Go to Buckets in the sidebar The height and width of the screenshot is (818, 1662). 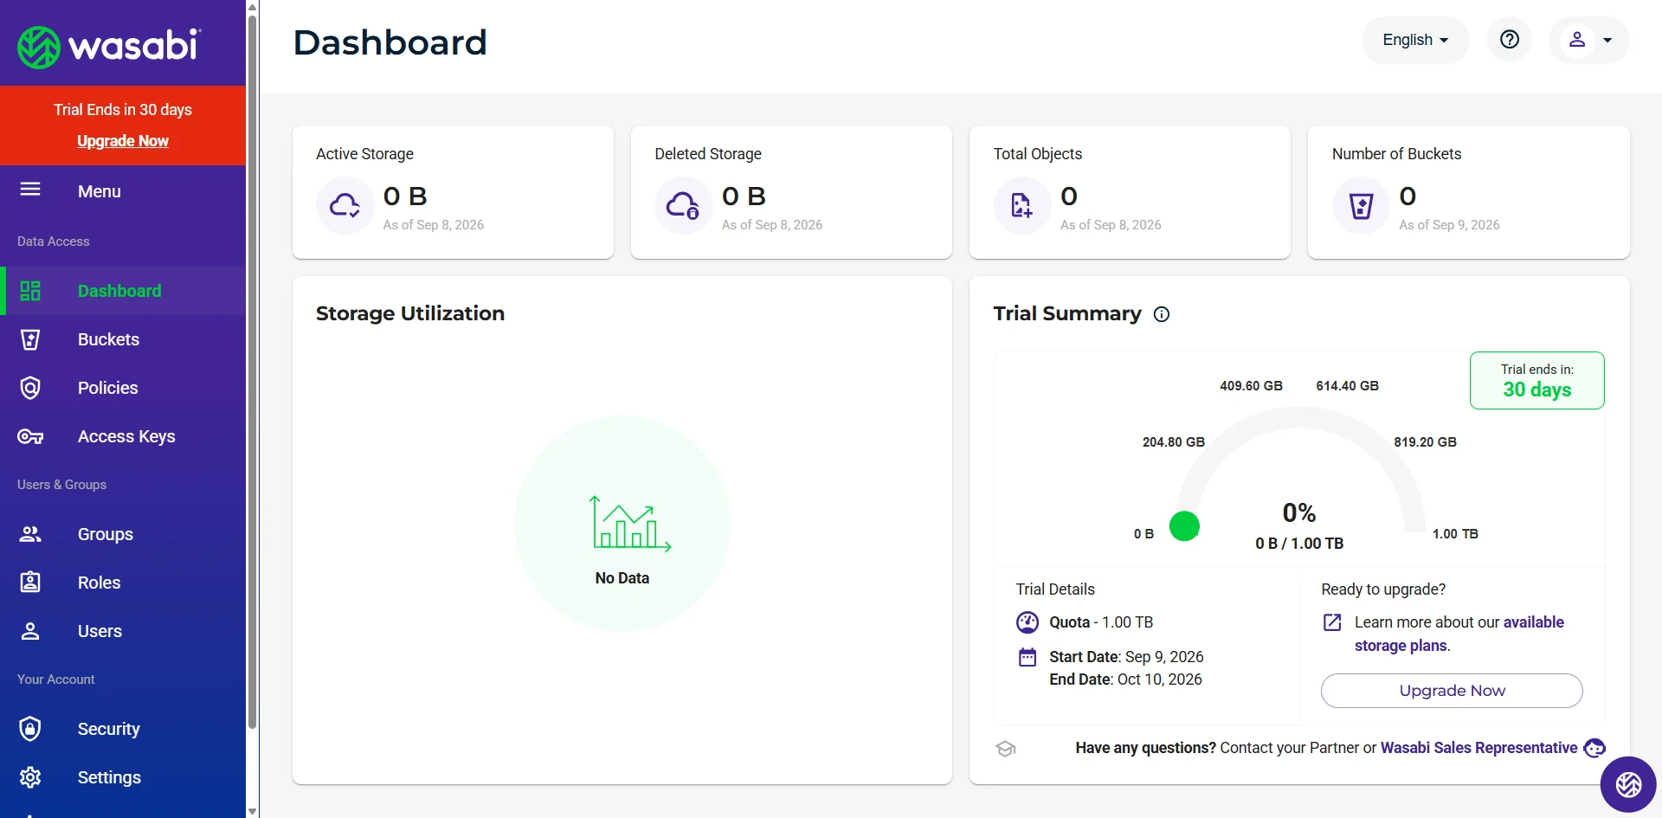coord(123,339)
